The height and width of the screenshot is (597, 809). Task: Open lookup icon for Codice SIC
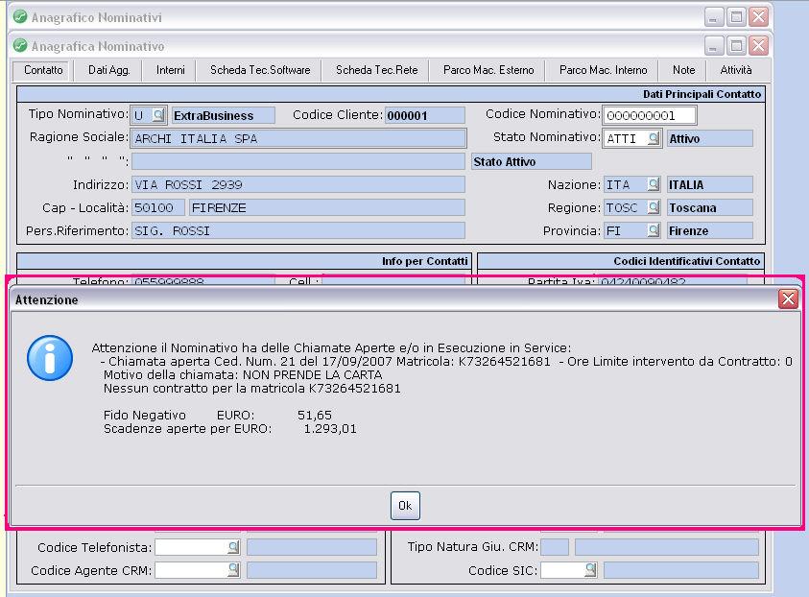590,570
